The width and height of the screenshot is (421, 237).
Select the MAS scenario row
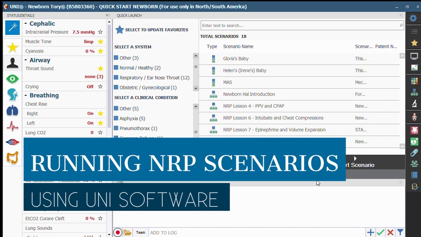[300, 82]
